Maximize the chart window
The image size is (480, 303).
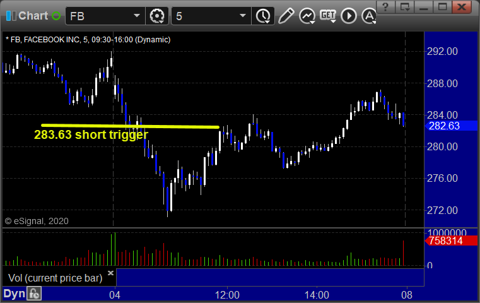pos(442,7)
